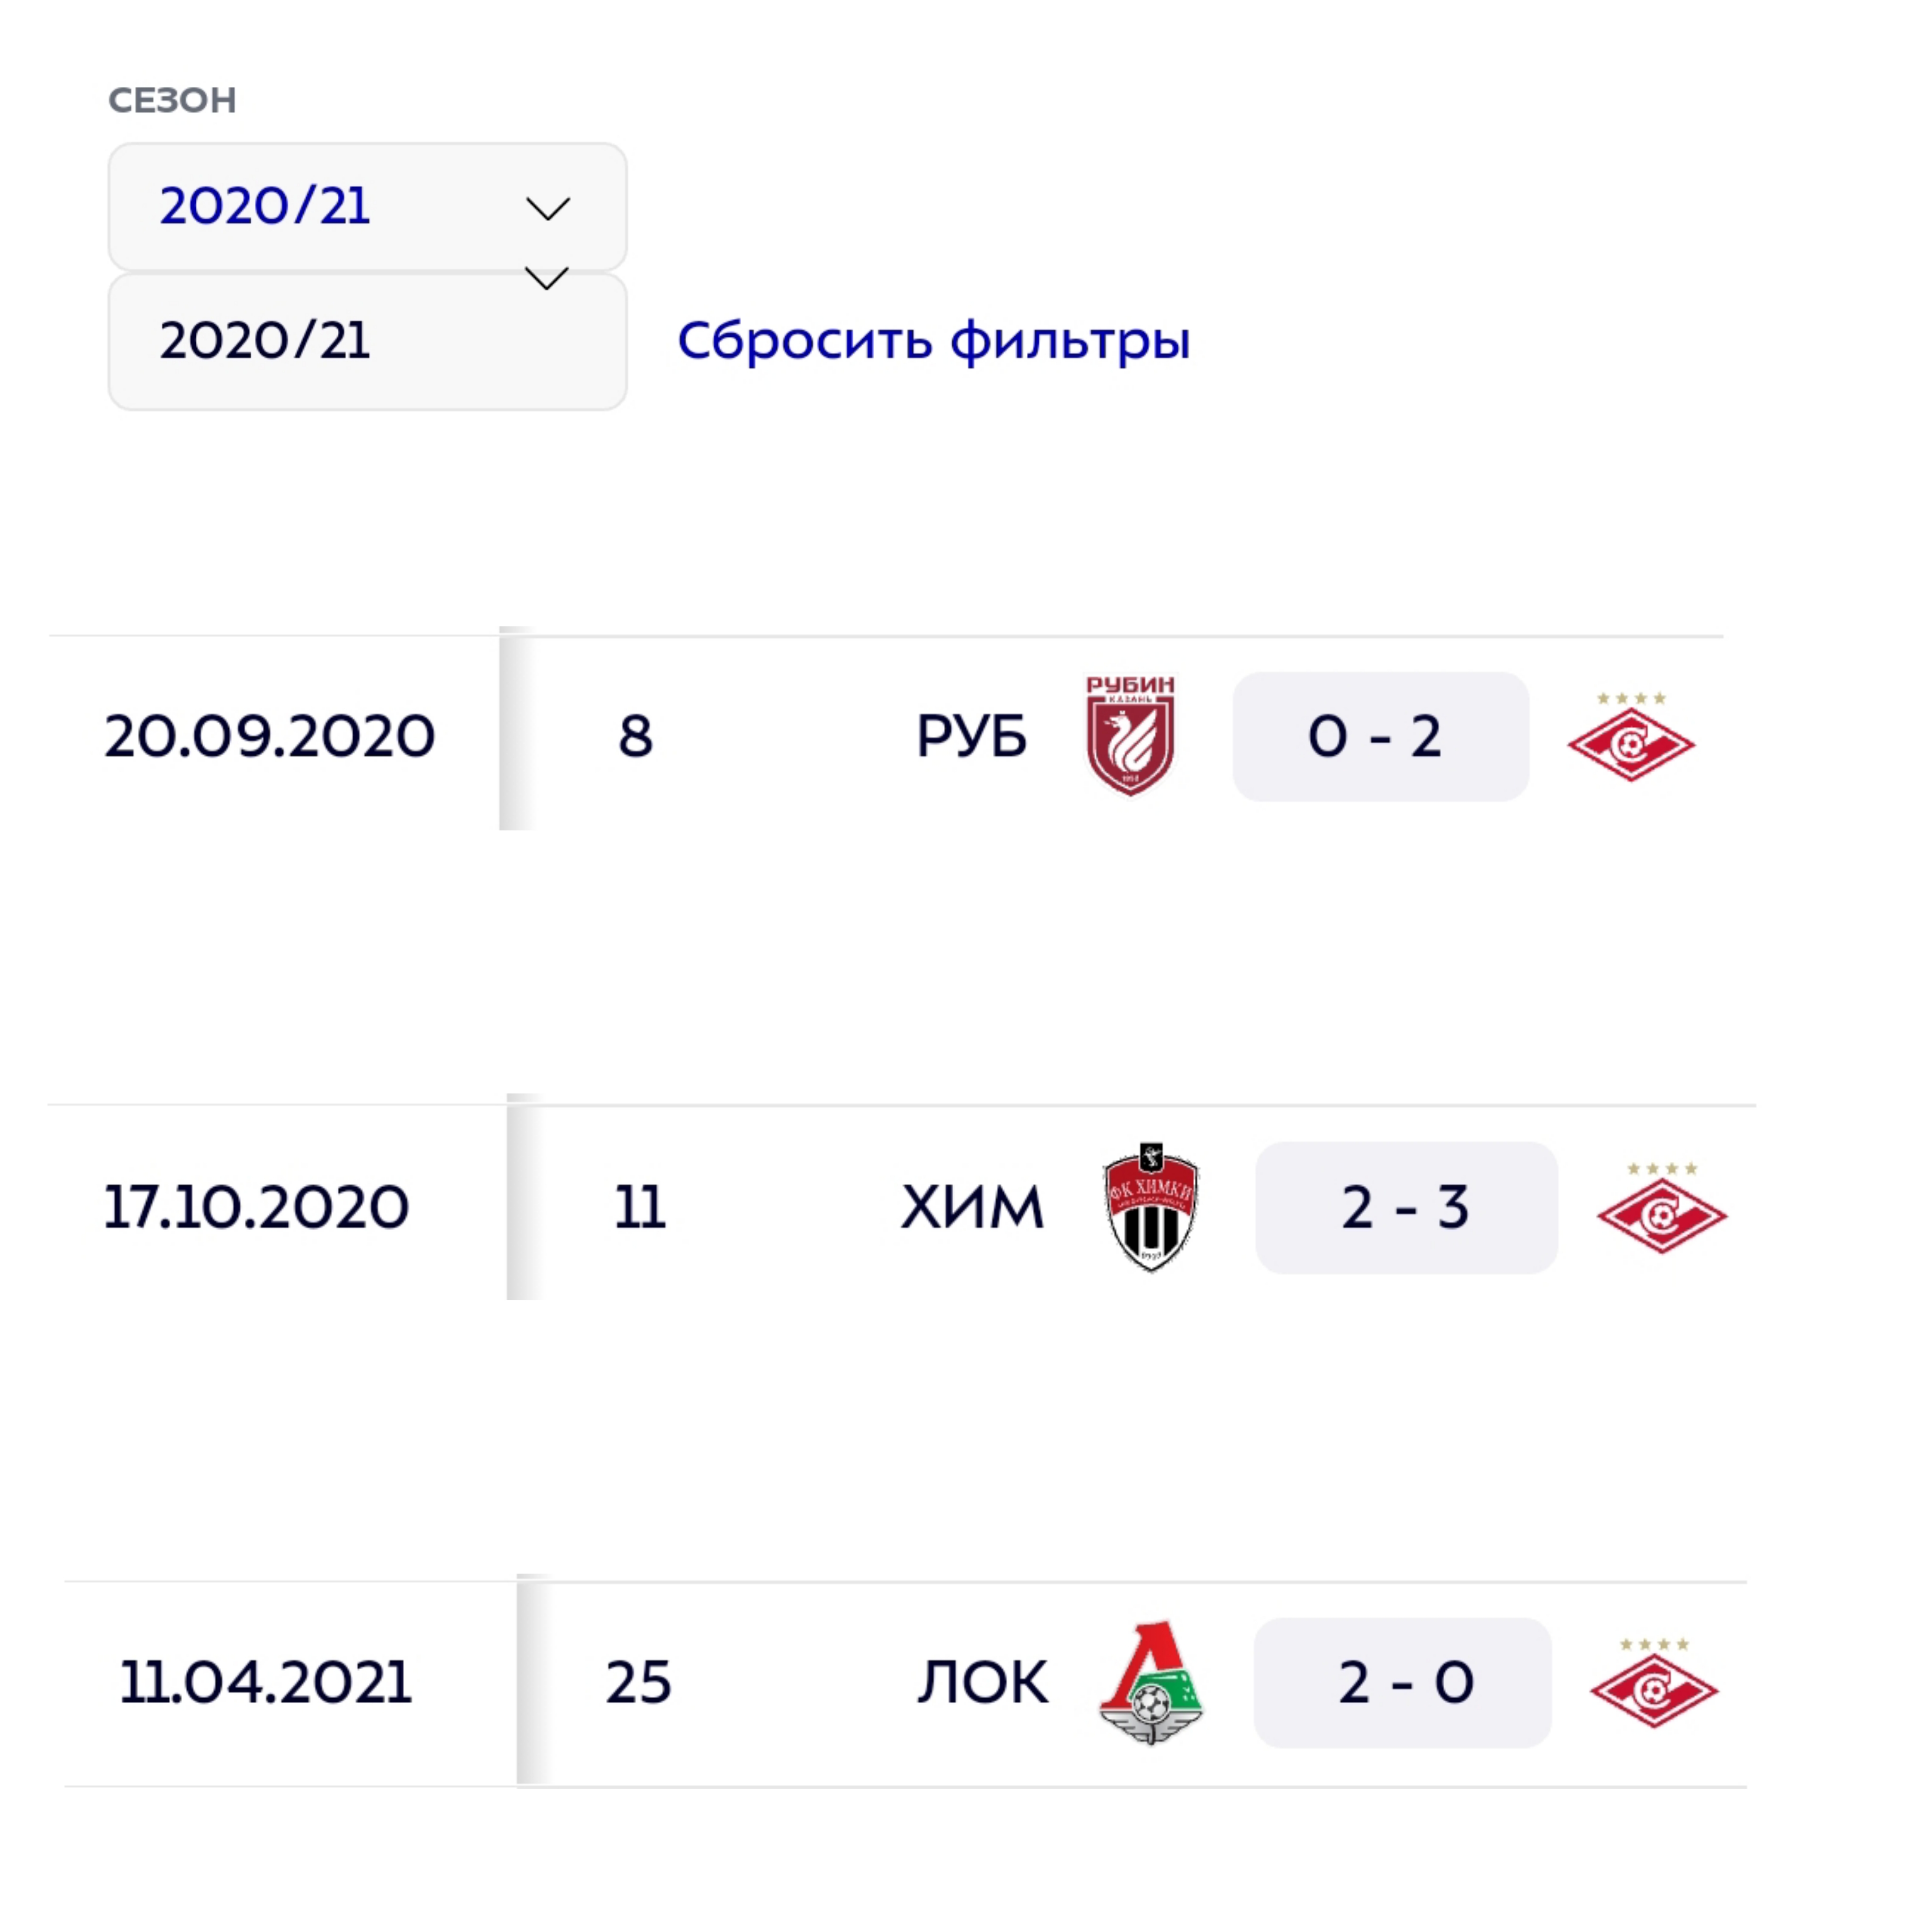
Task: Click round number 25 in the last row
Action: tap(638, 1682)
